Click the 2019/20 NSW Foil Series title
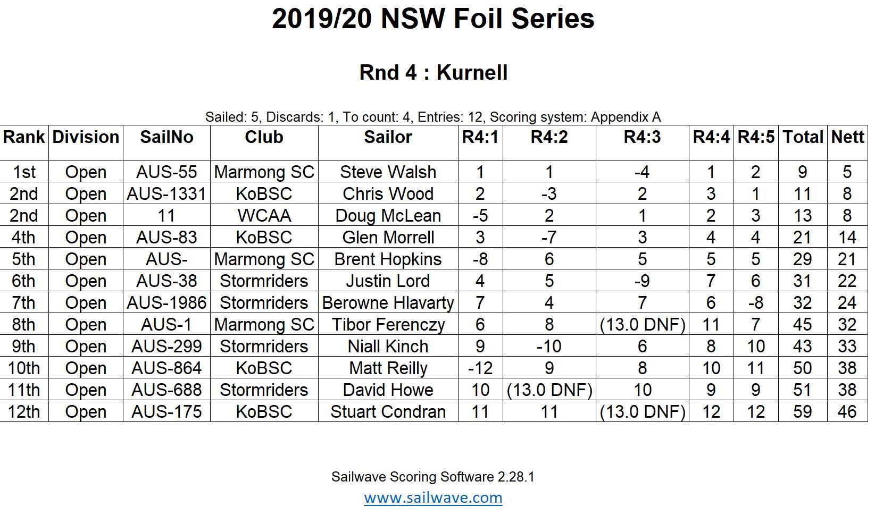The height and width of the screenshot is (515, 875). 433,19
